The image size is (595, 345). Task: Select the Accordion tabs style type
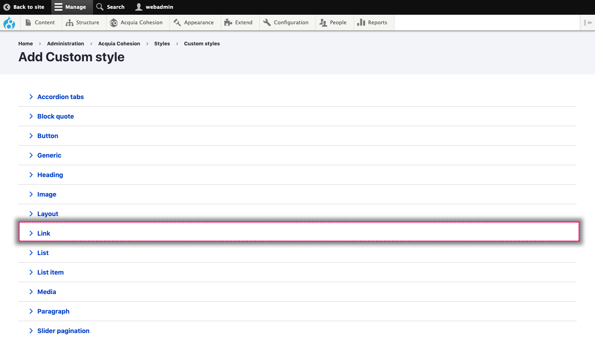pyautogui.click(x=60, y=97)
